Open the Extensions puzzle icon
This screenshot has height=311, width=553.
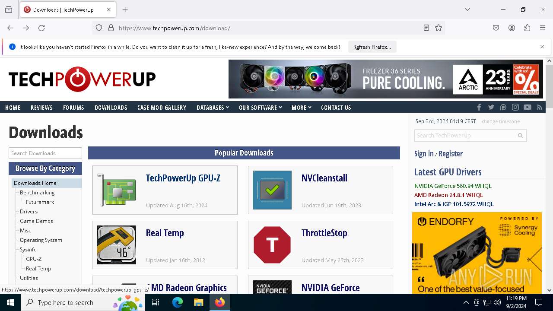(x=527, y=28)
